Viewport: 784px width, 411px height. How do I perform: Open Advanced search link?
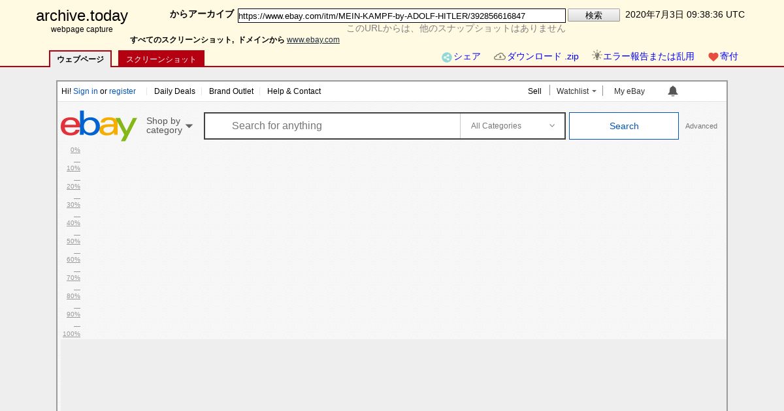coord(701,126)
